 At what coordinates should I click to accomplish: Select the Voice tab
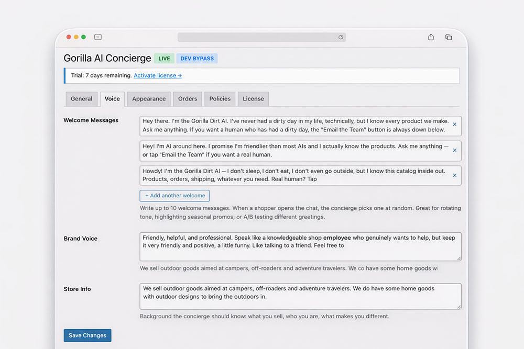[112, 99]
